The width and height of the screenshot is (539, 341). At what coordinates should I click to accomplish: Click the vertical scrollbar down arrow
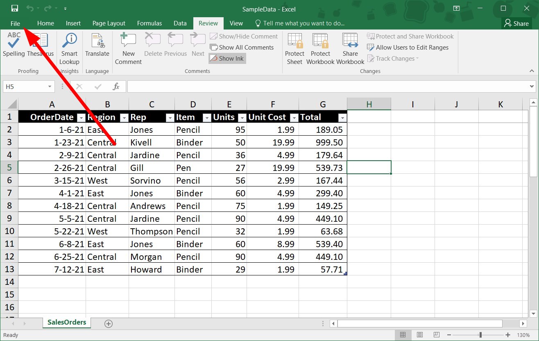click(x=533, y=314)
